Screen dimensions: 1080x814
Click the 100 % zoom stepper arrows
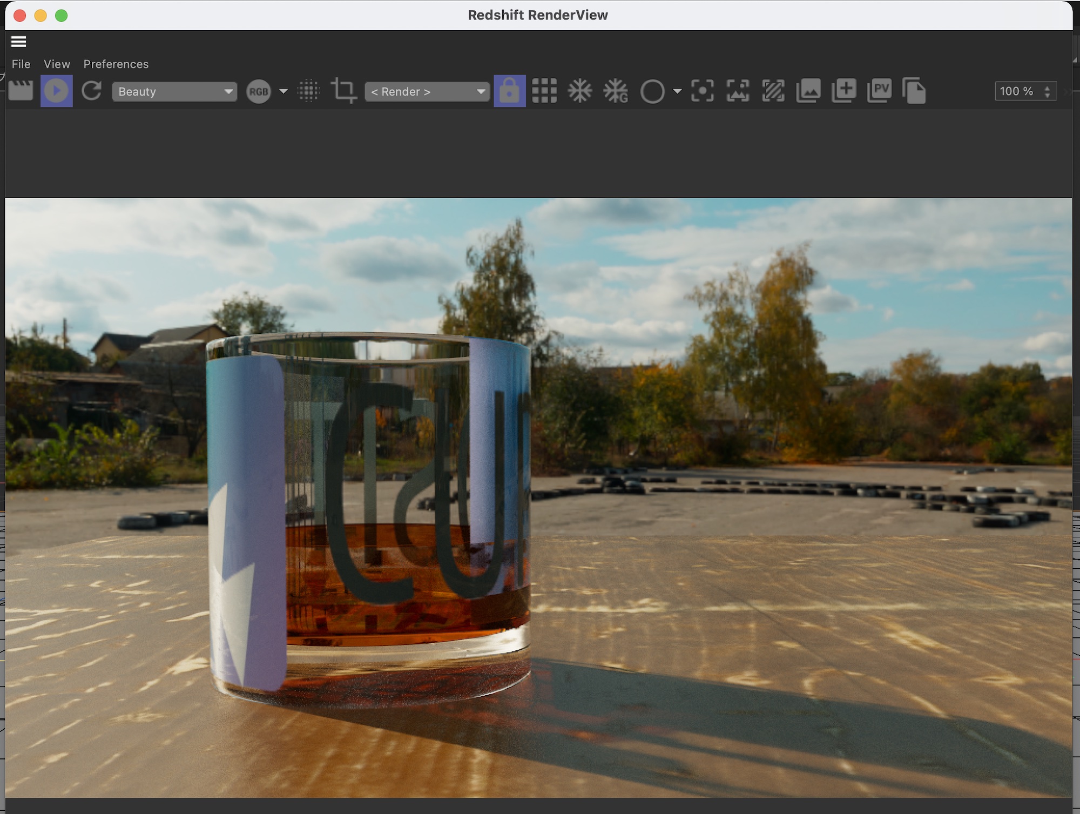click(x=1047, y=91)
